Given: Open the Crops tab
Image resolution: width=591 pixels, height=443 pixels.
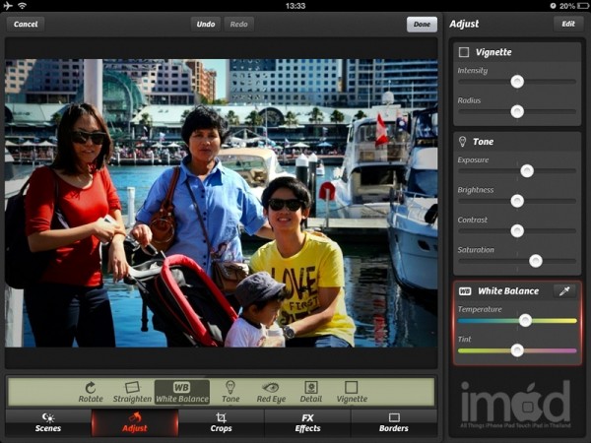Looking at the screenshot, I should coord(222,422).
